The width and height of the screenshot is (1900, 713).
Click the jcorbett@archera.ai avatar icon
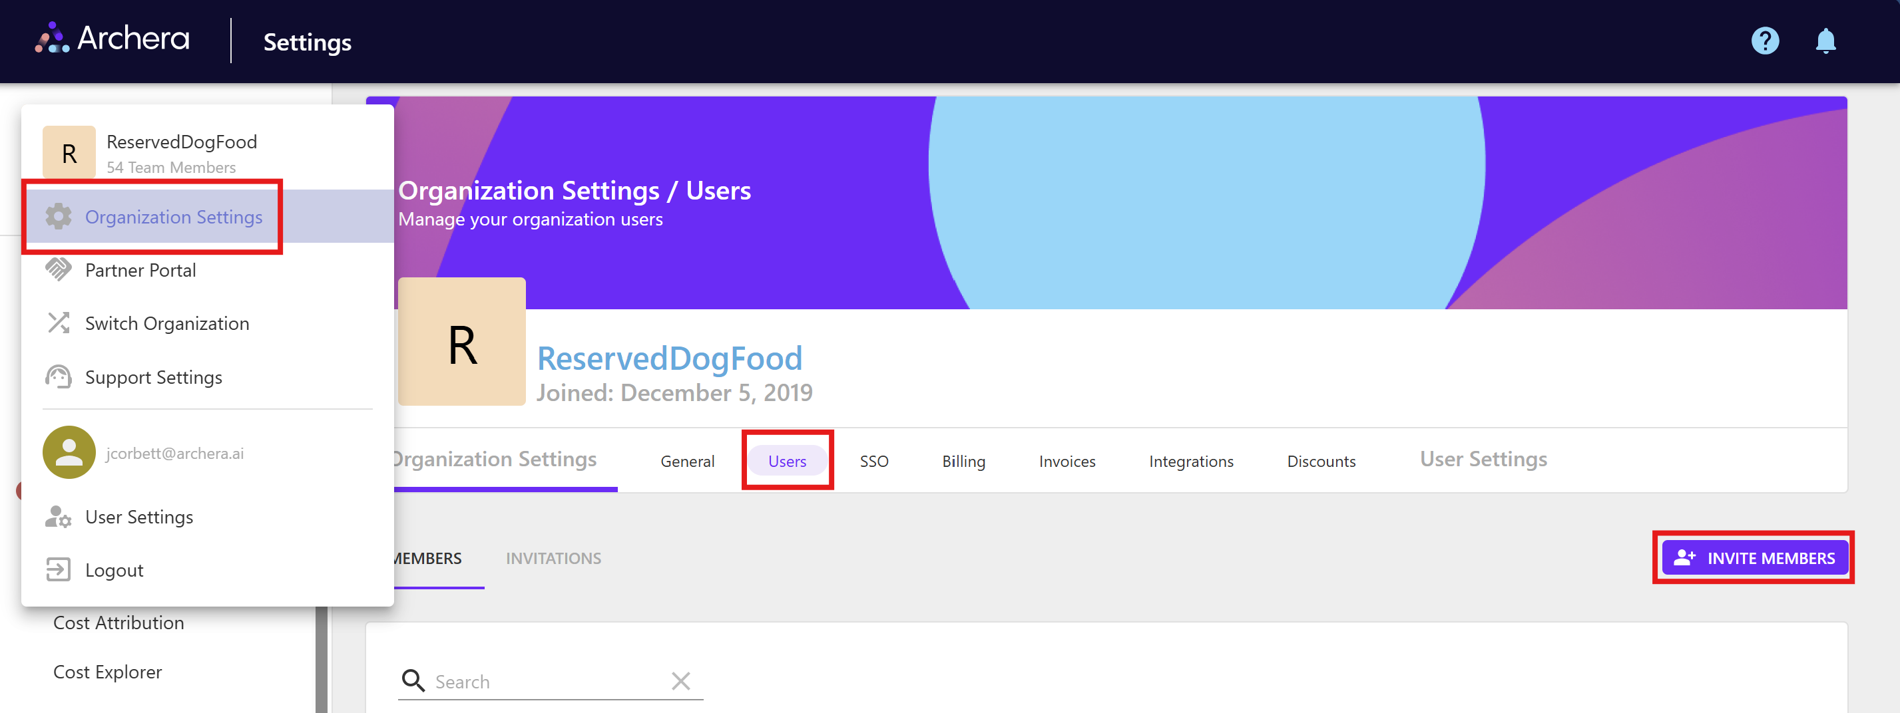pyautogui.click(x=68, y=452)
